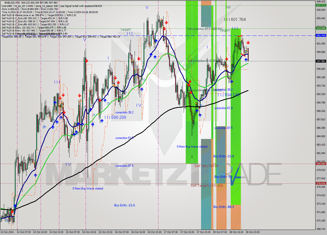
Task: Click the 606.964 price axis value
Action: (x=321, y=10)
